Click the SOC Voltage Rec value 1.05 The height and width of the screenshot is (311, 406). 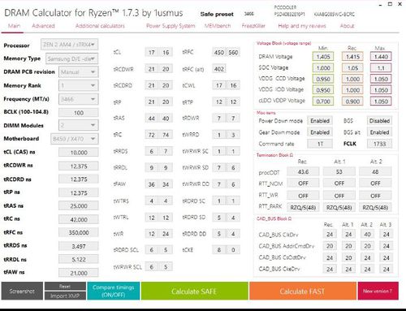click(352, 68)
